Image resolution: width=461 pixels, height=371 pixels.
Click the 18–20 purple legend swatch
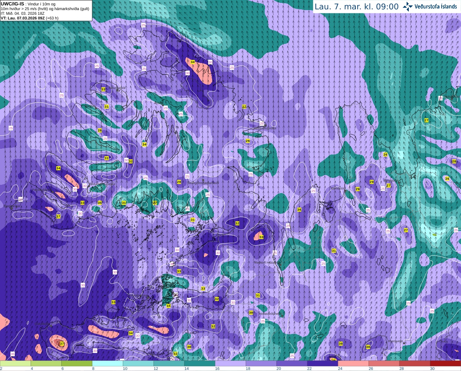click(x=261, y=363)
